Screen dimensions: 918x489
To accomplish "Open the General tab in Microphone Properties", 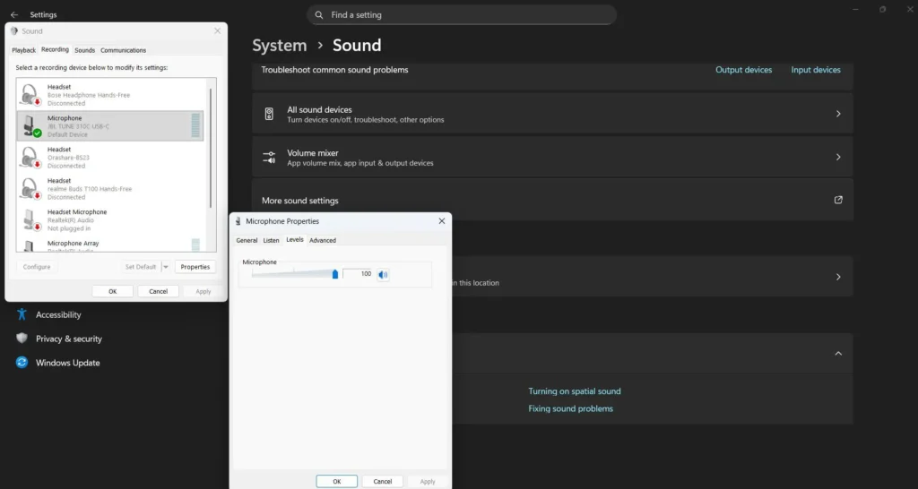I will [247, 240].
